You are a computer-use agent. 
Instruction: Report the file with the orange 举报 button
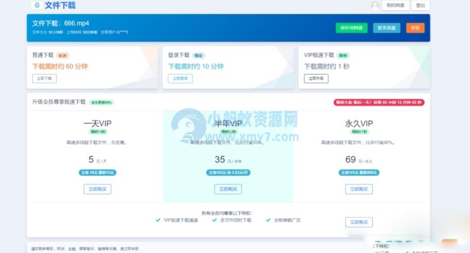click(415, 28)
